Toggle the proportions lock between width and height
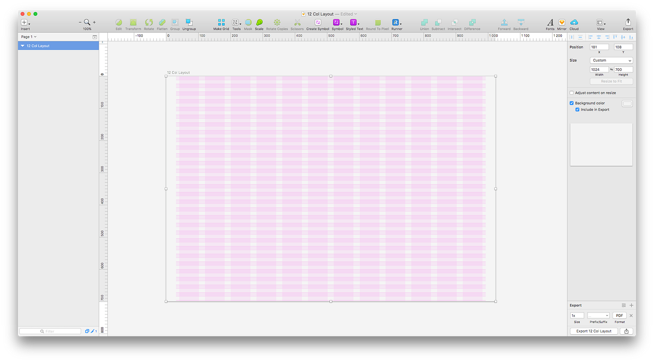The width and height of the screenshot is (654, 362). click(x=611, y=70)
